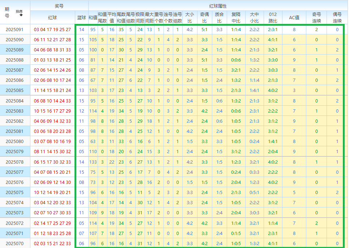This screenshot has height=248, width=349.
Task: Click the 排序 sort arrow in header
Action: pos(21,15)
